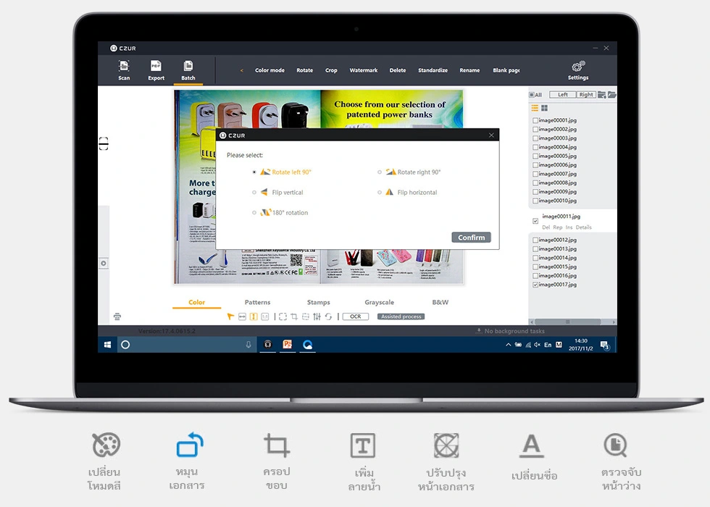Click the OCR button
The width and height of the screenshot is (710, 507).
click(356, 317)
